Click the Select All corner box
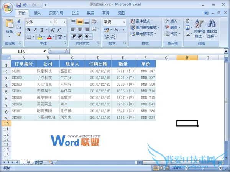The image size is (230, 172). [7, 58]
